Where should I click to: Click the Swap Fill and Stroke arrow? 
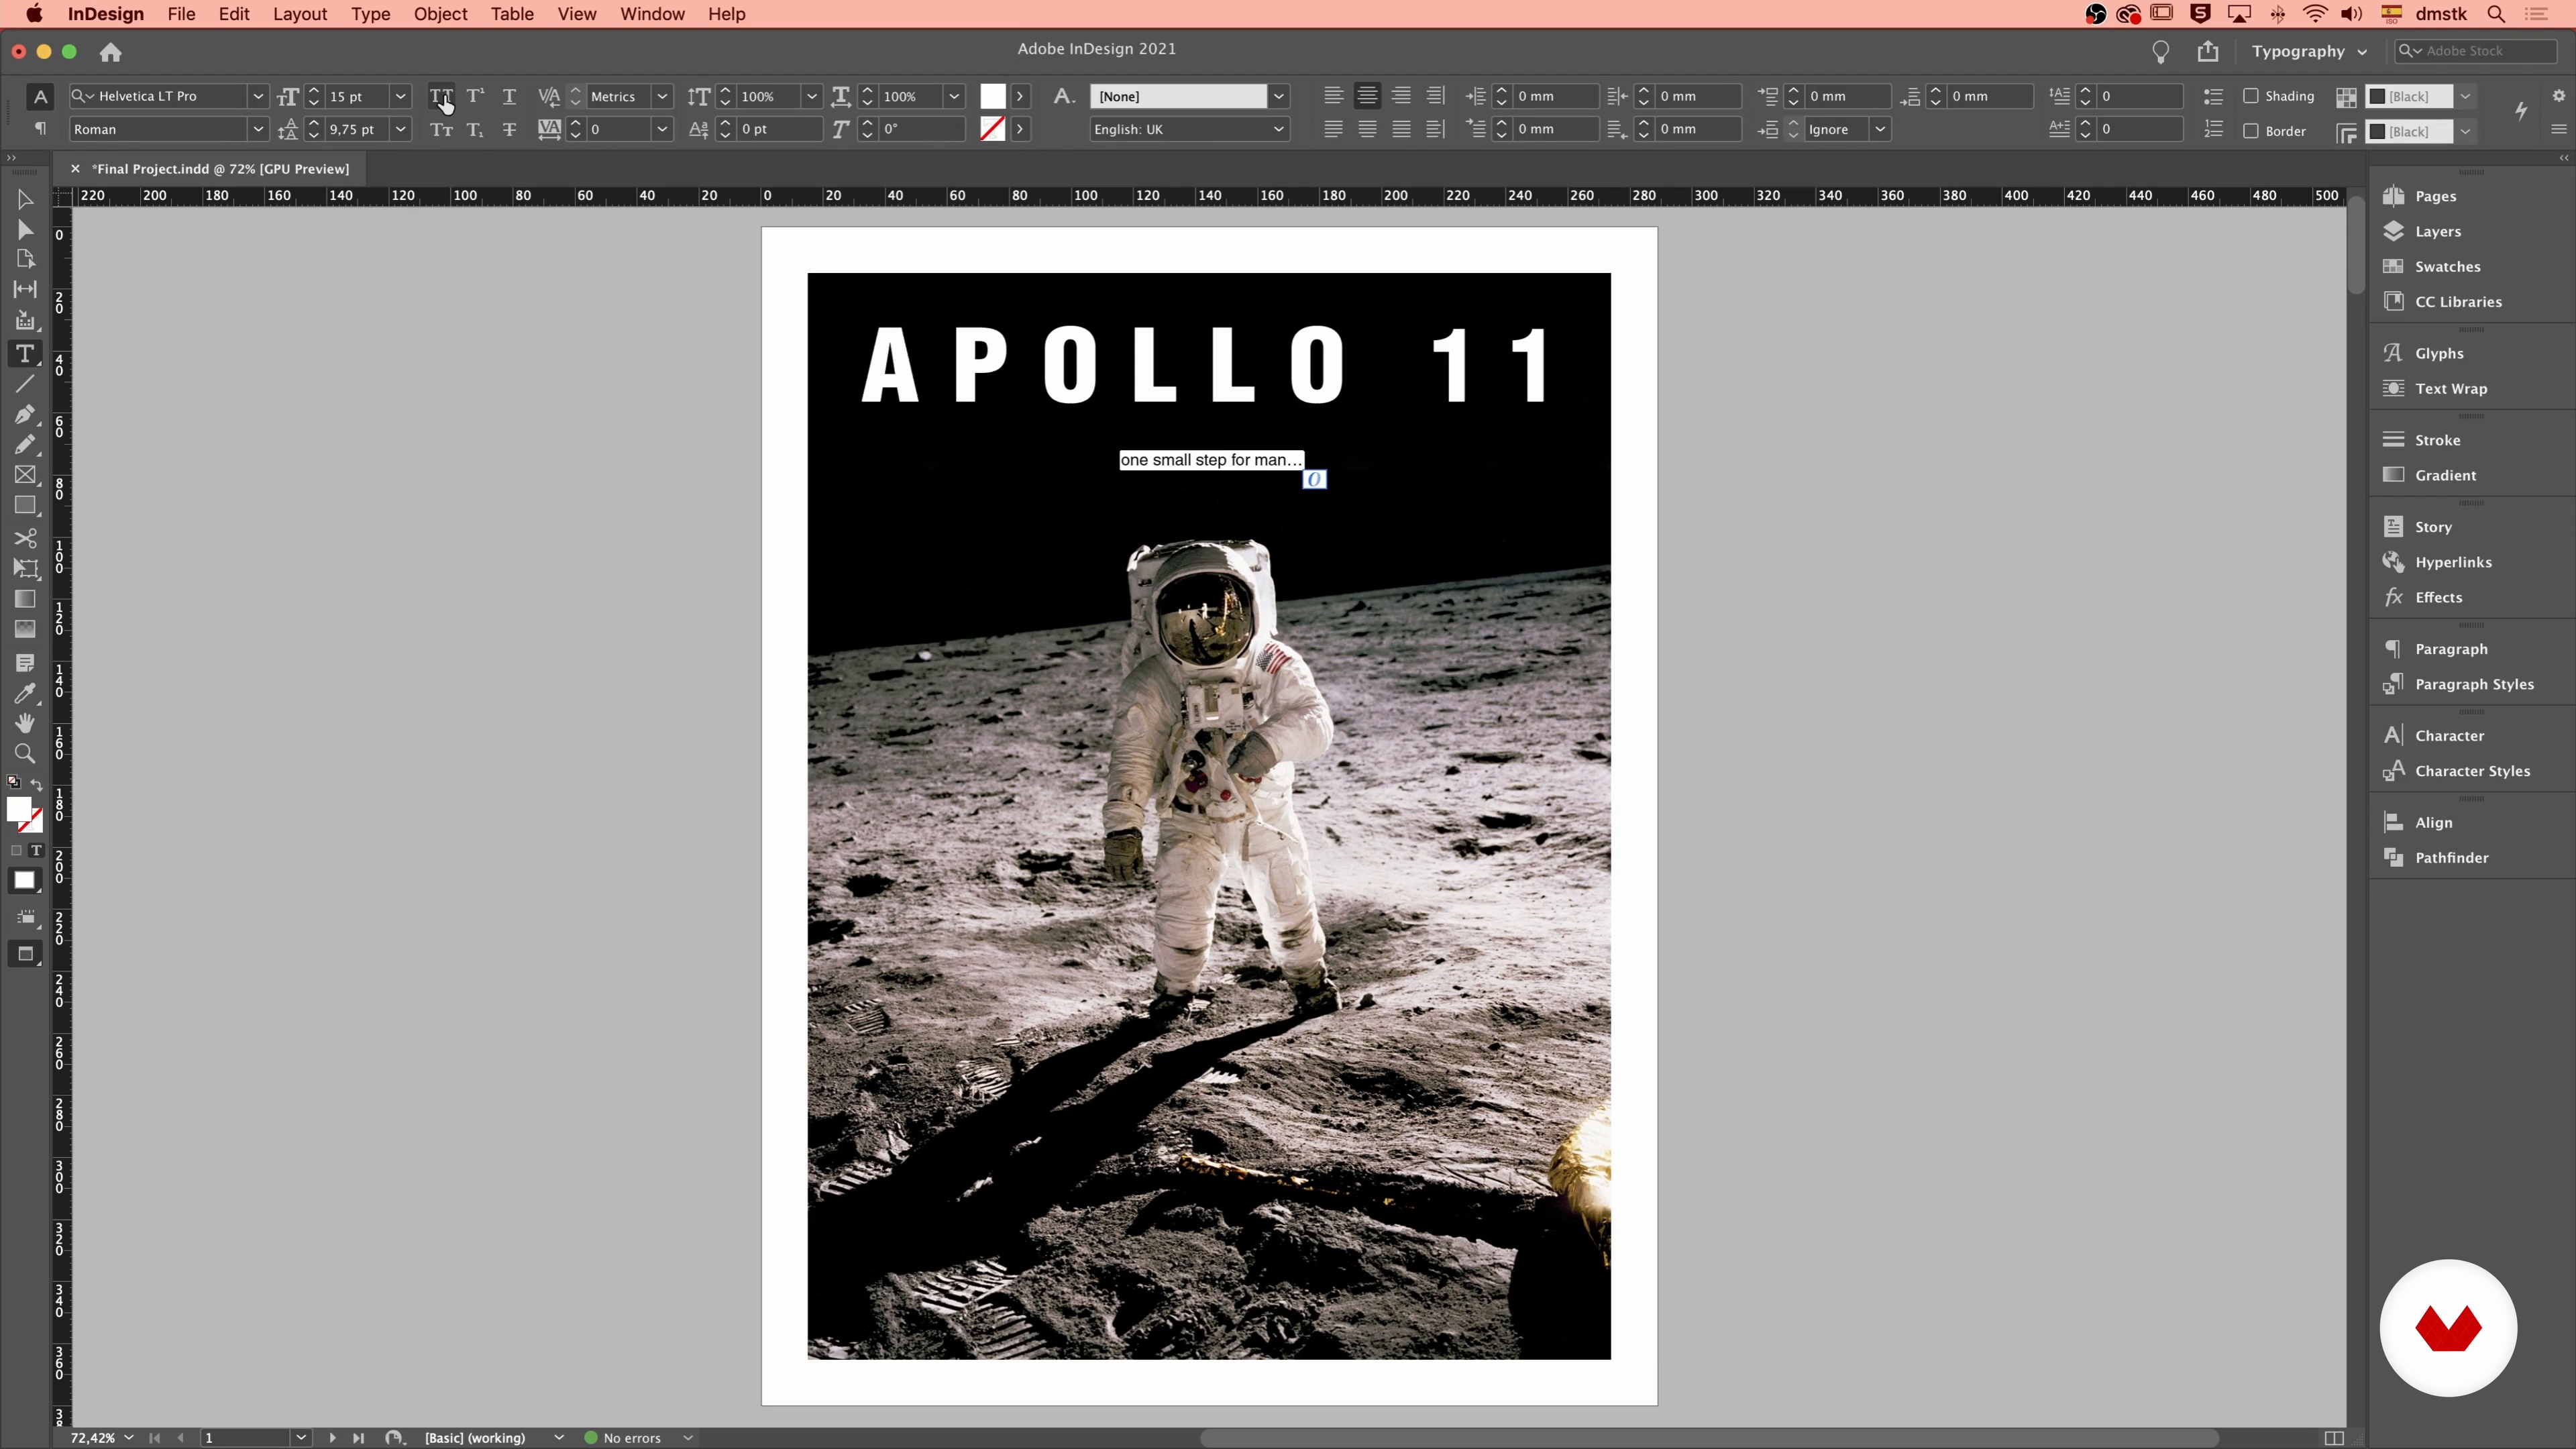(x=37, y=784)
